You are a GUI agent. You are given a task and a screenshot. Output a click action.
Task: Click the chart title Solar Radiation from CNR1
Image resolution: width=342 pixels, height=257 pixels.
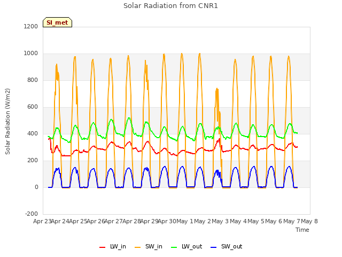tap(170, 6)
